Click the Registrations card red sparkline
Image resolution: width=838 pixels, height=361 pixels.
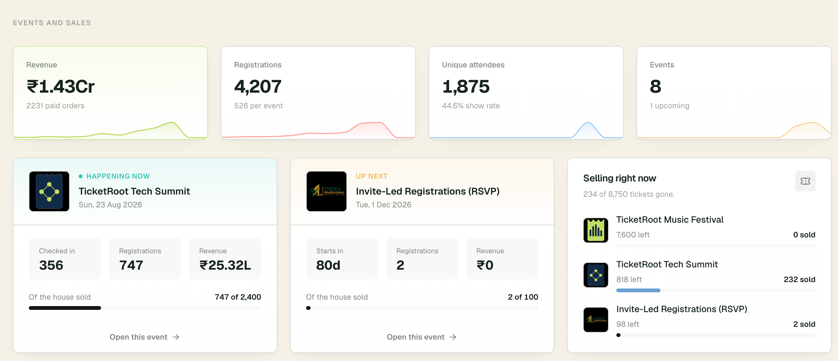point(318,130)
